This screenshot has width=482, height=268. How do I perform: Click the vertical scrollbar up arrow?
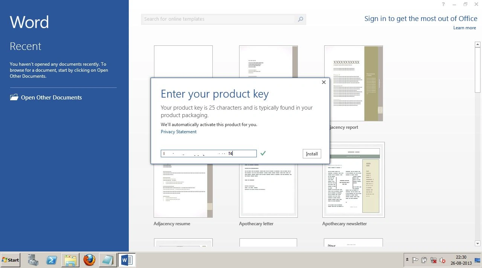477,45
